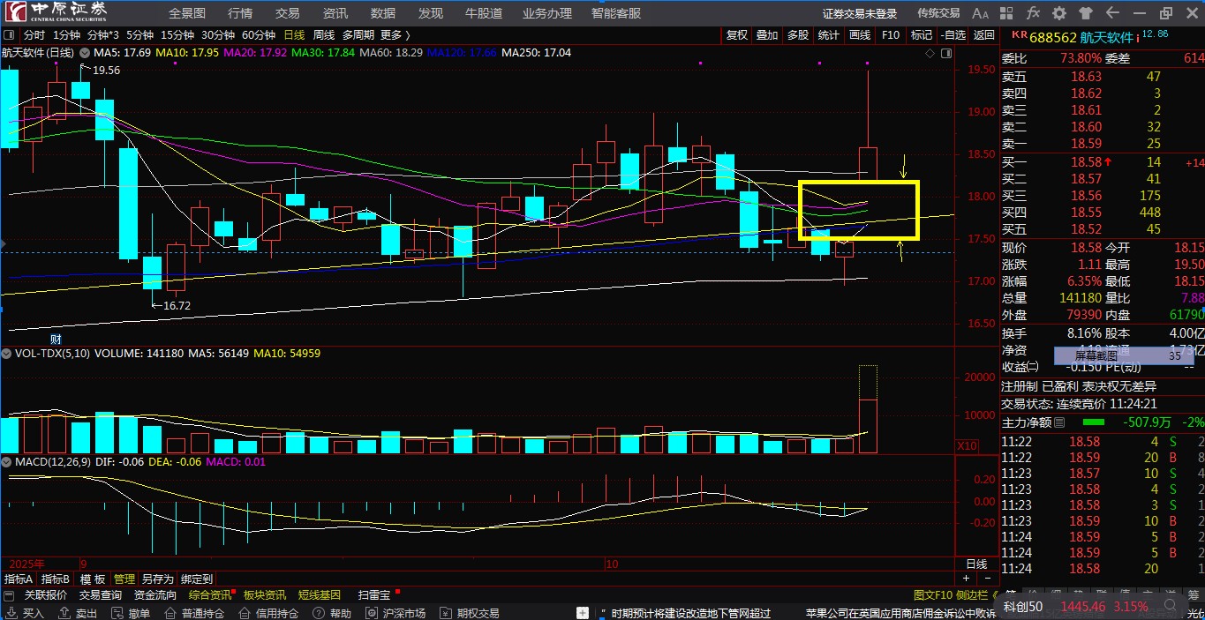Open 图文F10 link
Viewport: 1205px width, 620px height.
[x=933, y=595]
